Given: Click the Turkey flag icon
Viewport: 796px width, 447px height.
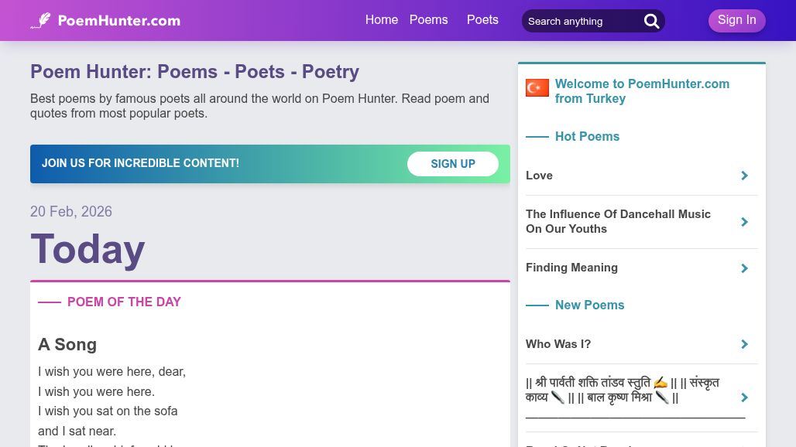Looking at the screenshot, I should [537, 88].
